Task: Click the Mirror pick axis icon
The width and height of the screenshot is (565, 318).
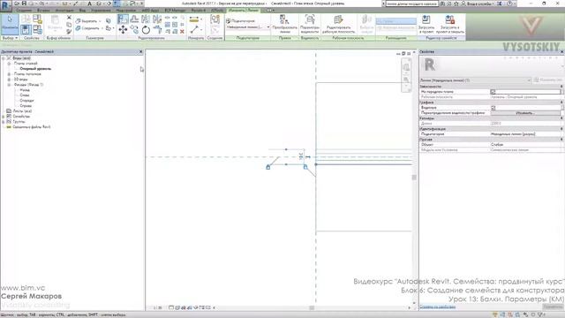Action: [x=146, y=19]
